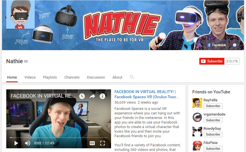This screenshot has height=152, width=246.
Task: Subscribe to RowdyGuy
Action: click(213, 134)
